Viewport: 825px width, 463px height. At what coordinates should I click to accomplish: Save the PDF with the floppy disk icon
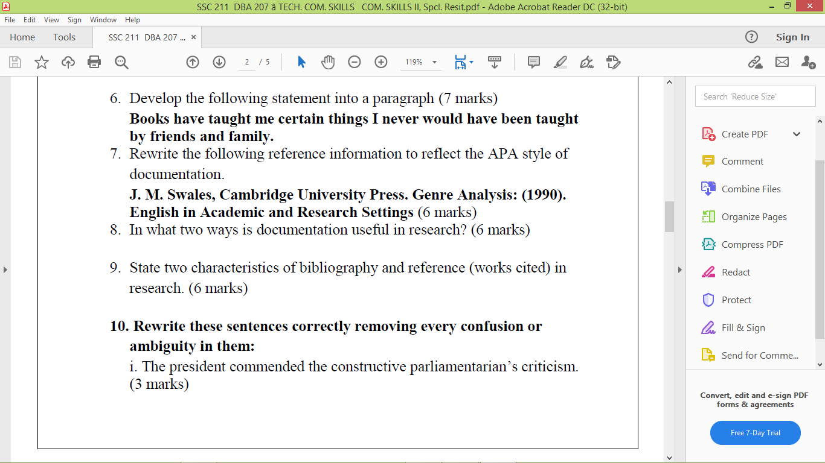click(x=14, y=62)
